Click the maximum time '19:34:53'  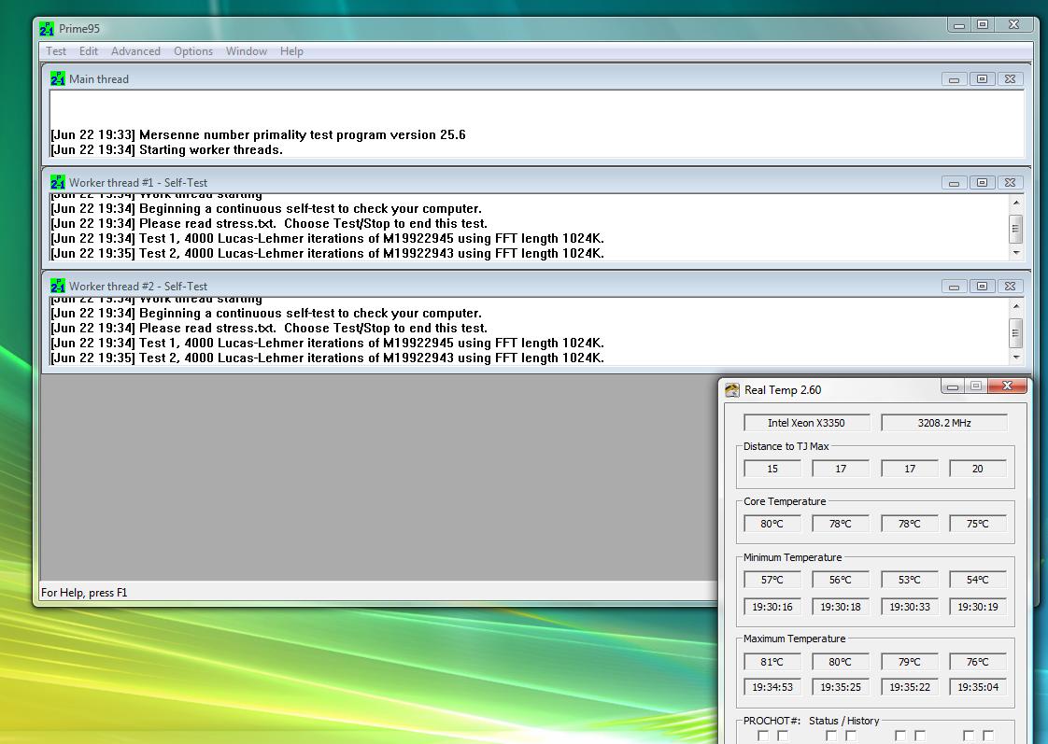click(772, 687)
